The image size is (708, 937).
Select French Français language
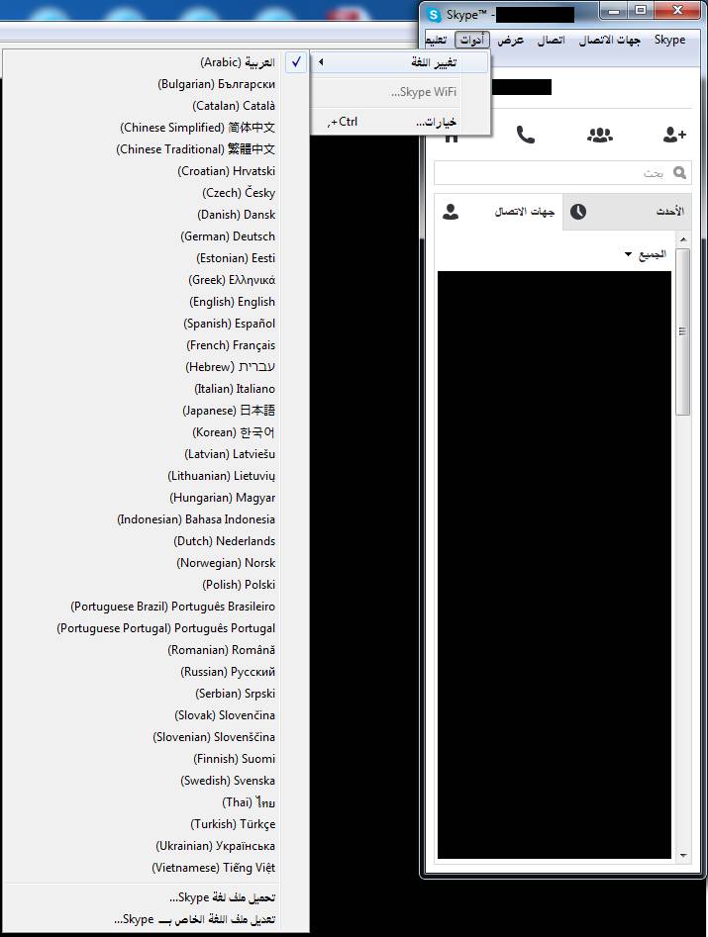pos(155,345)
